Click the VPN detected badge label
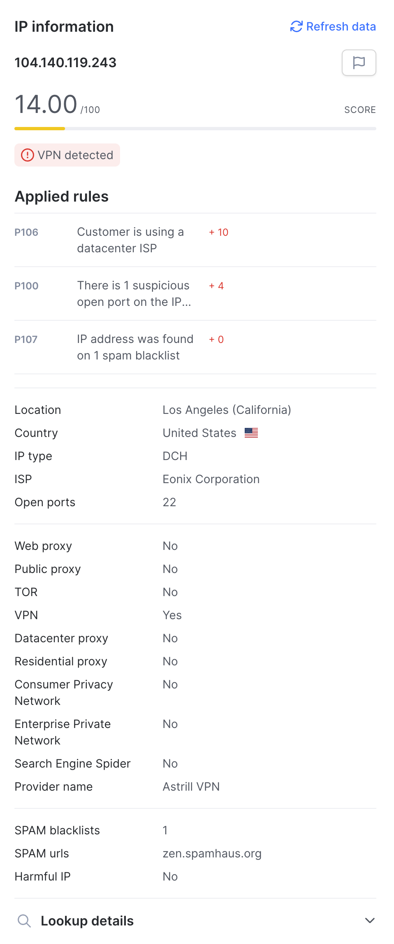 pos(75,155)
